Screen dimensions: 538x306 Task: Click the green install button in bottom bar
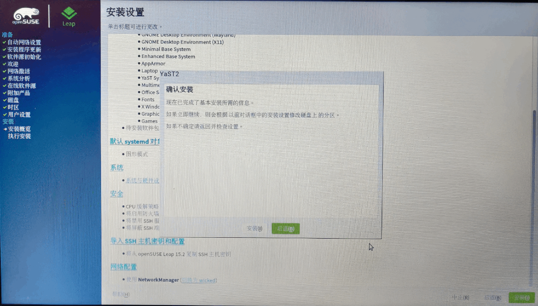pos(521,298)
